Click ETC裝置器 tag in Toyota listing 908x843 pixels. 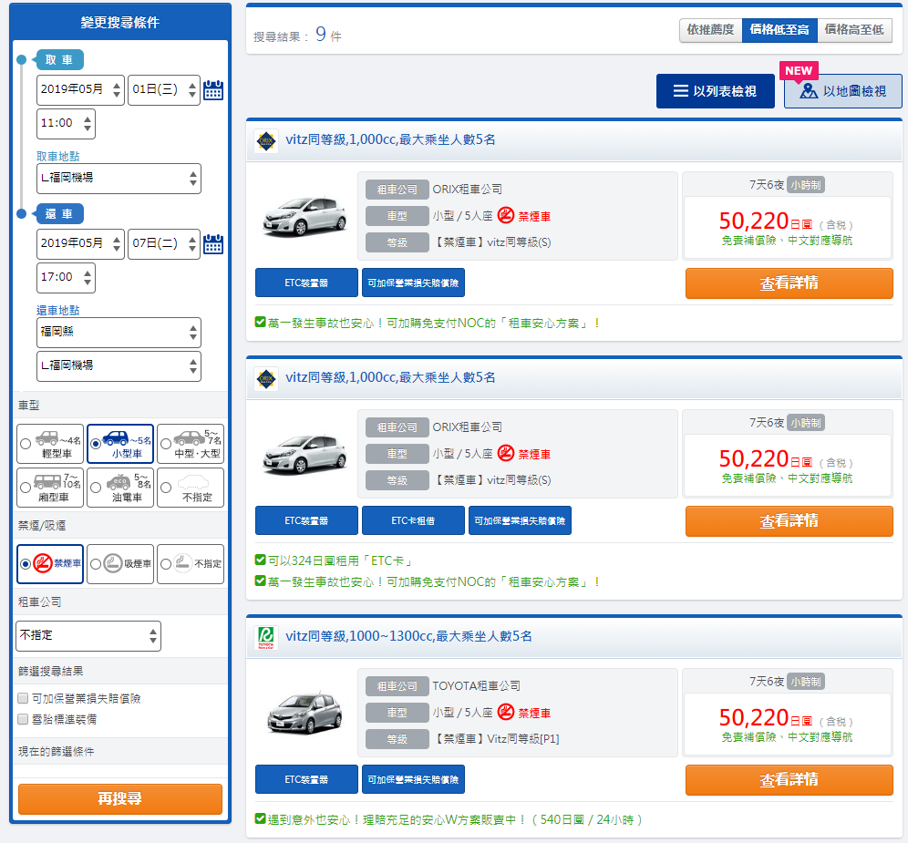click(x=306, y=779)
